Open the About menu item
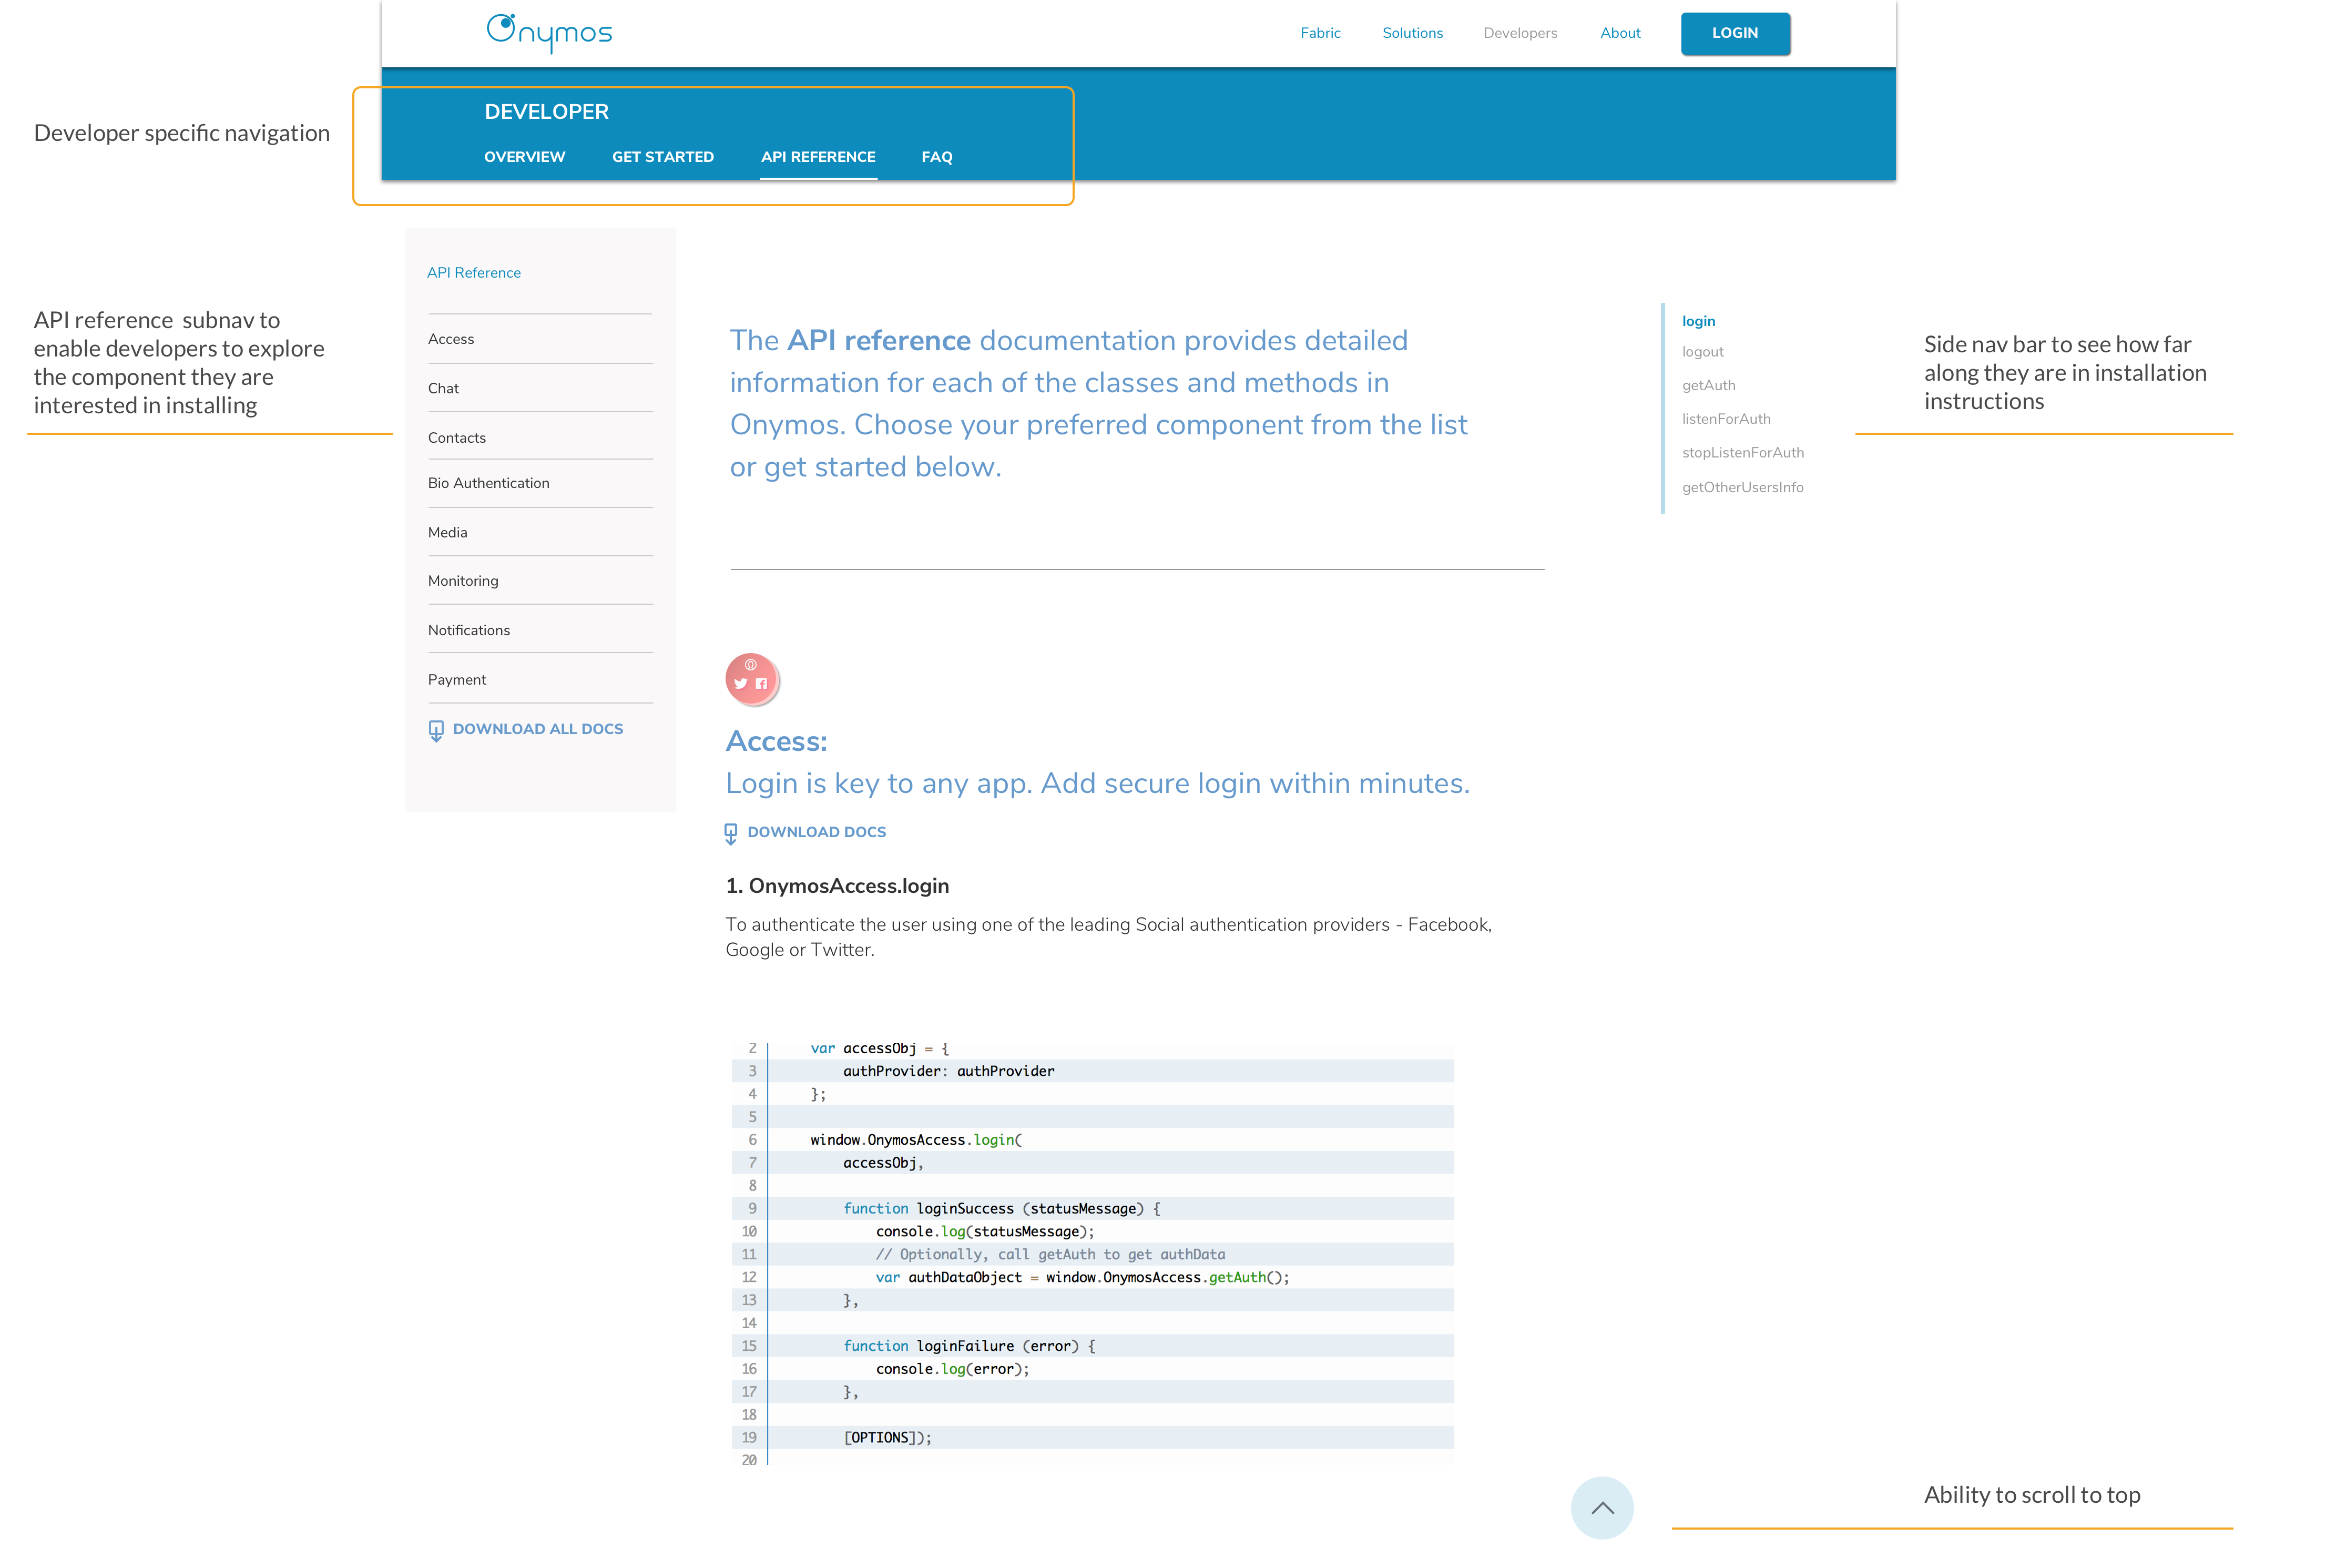 1620,33
